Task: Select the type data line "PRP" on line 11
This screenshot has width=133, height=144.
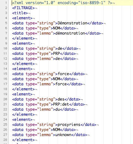Action: pyautogui.click(x=44, y=54)
